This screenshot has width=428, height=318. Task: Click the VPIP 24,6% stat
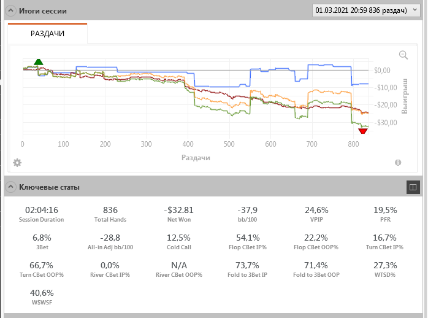click(x=316, y=214)
